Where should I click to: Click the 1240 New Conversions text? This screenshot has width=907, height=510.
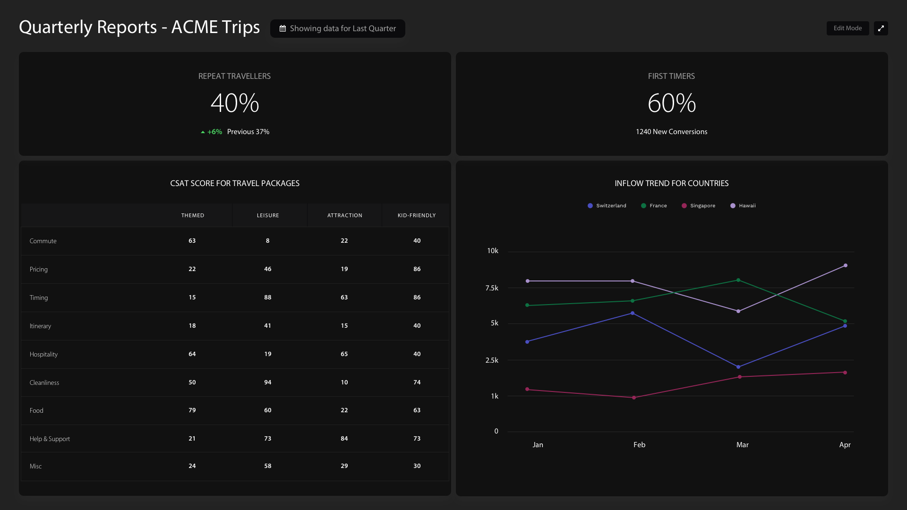(672, 132)
